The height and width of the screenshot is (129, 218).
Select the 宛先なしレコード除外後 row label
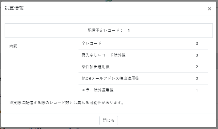click(x=103, y=55)
